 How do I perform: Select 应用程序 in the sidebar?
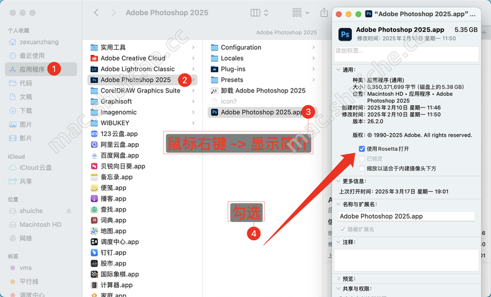(40, 69)
